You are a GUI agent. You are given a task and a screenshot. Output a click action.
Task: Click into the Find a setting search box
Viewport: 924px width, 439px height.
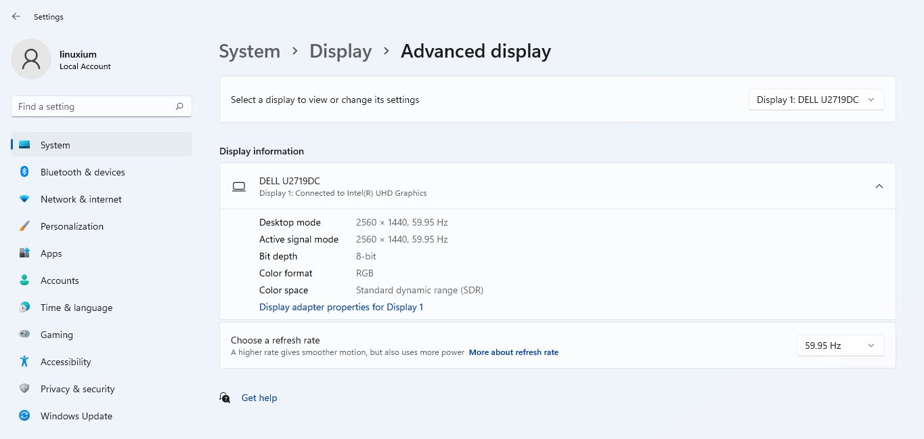(x=102, y=106)
